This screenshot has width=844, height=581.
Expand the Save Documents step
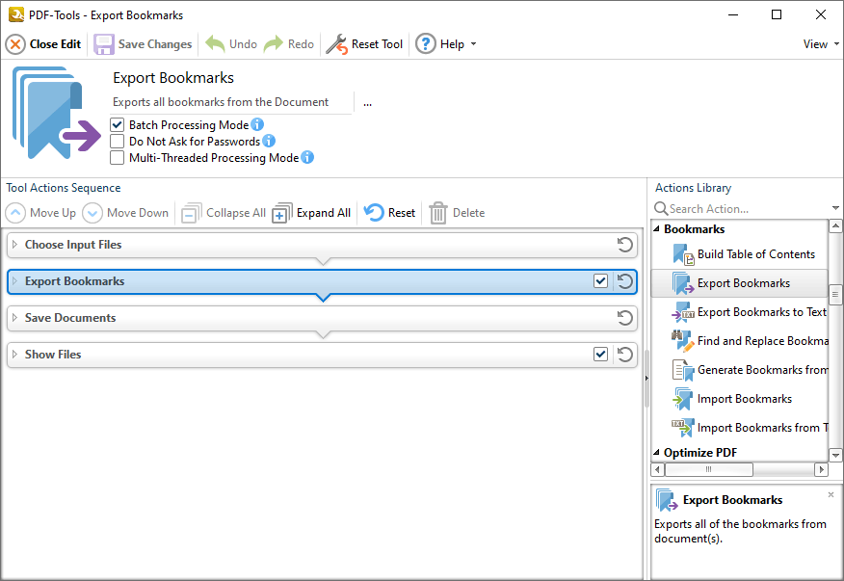click(15, 318)
